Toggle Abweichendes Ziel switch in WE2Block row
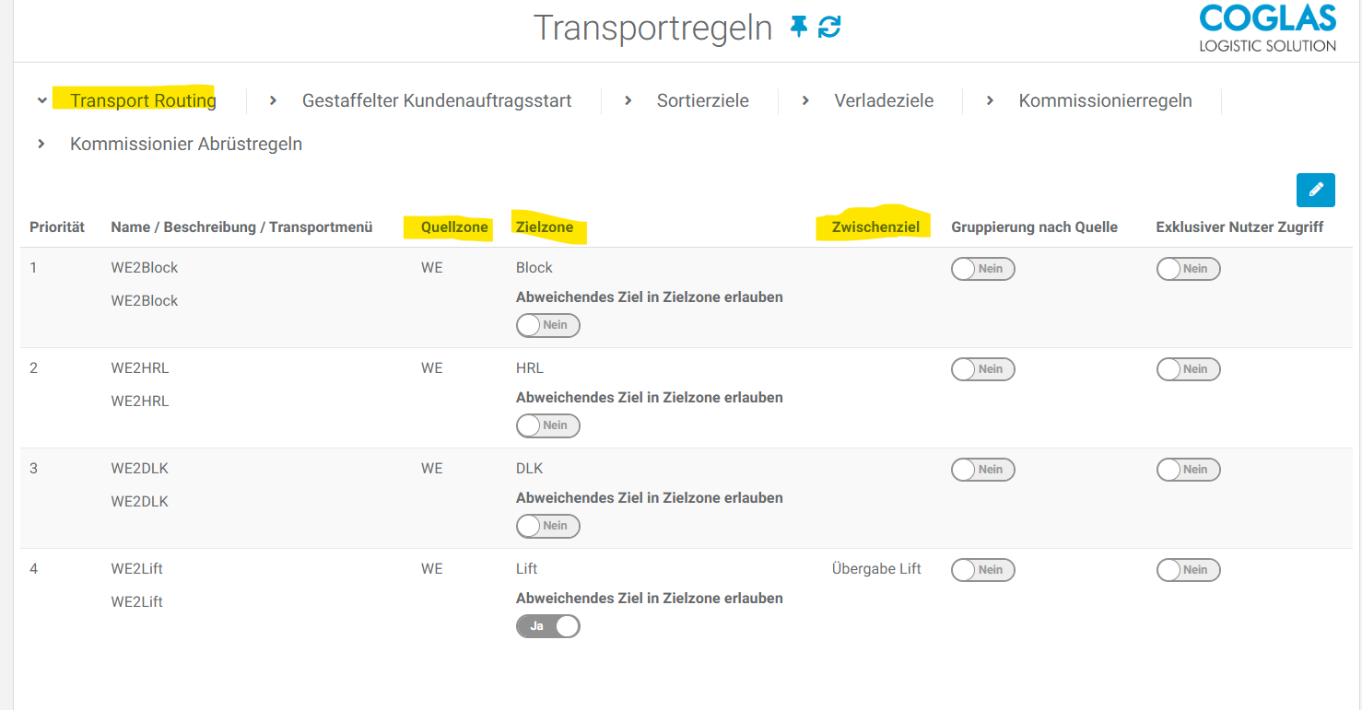This screenshot has height=710, width=1362. point(548,325)
